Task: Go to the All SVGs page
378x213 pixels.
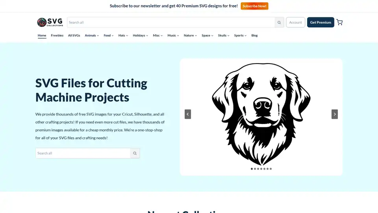Action: pos(74,35)
